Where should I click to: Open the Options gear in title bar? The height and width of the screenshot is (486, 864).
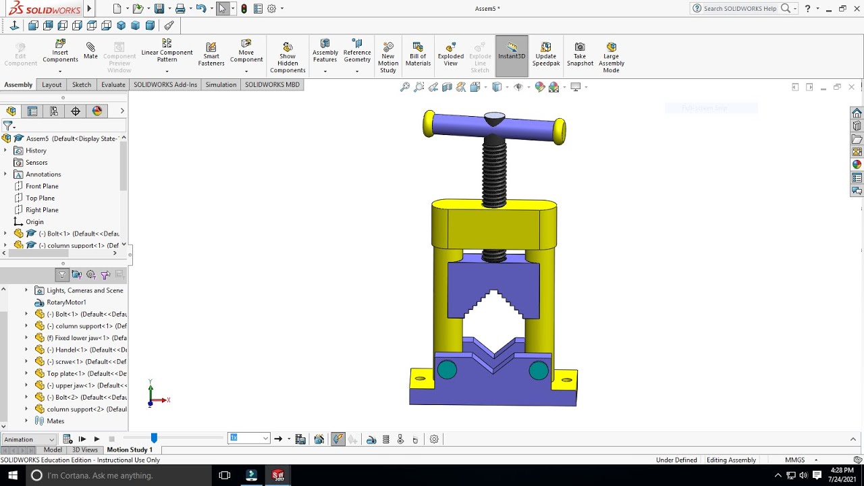pyautogui.click(x=271, y=9)
